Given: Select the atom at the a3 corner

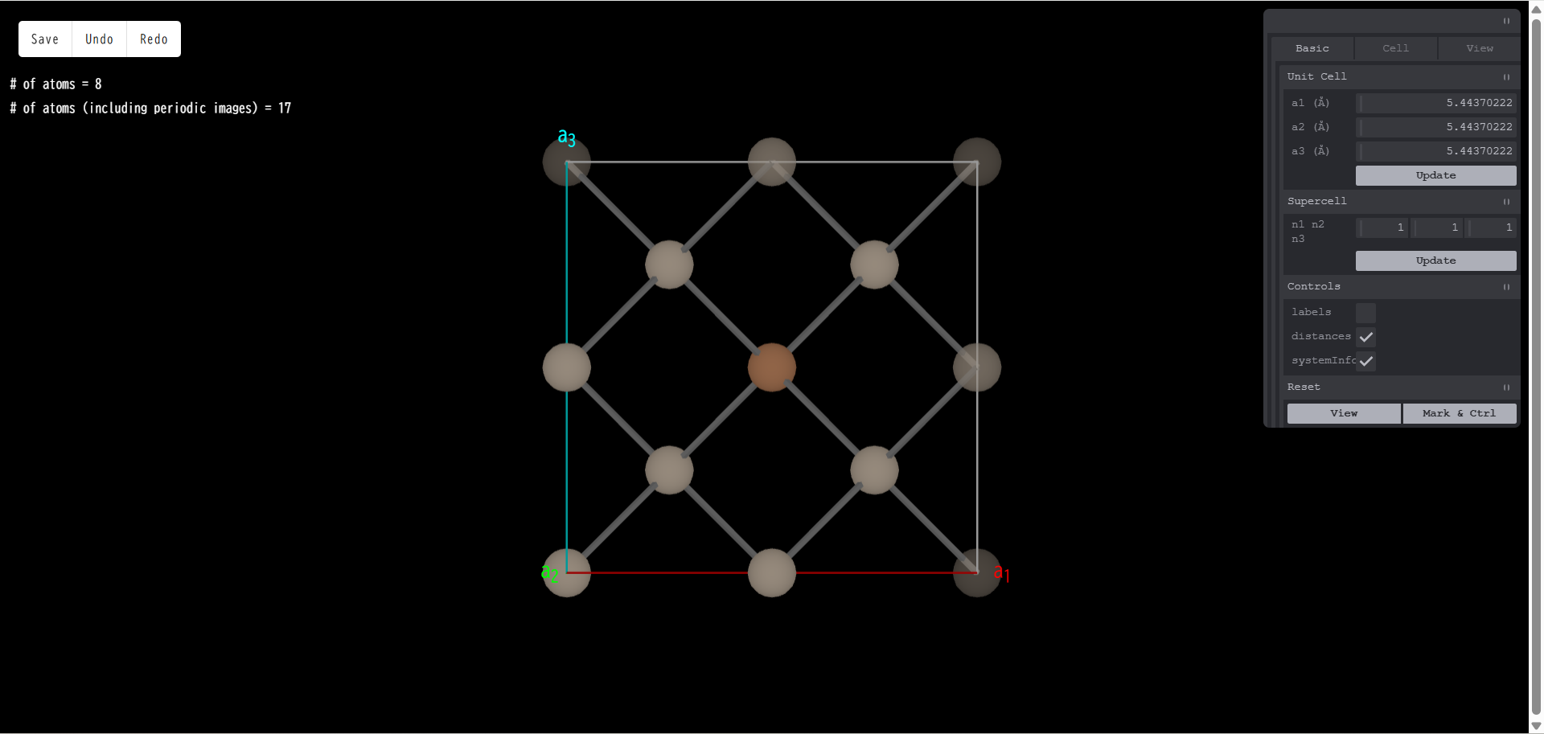Looking at the screenshot, I should [x=566, y=162].
